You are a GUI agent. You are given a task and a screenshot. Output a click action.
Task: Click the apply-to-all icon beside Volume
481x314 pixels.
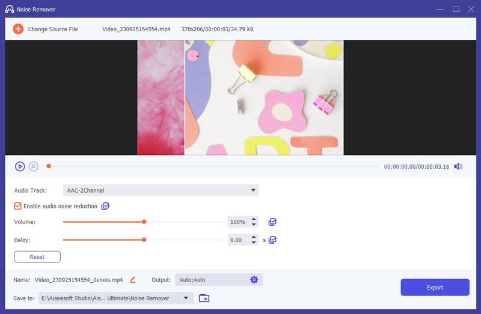click(272, 222)
